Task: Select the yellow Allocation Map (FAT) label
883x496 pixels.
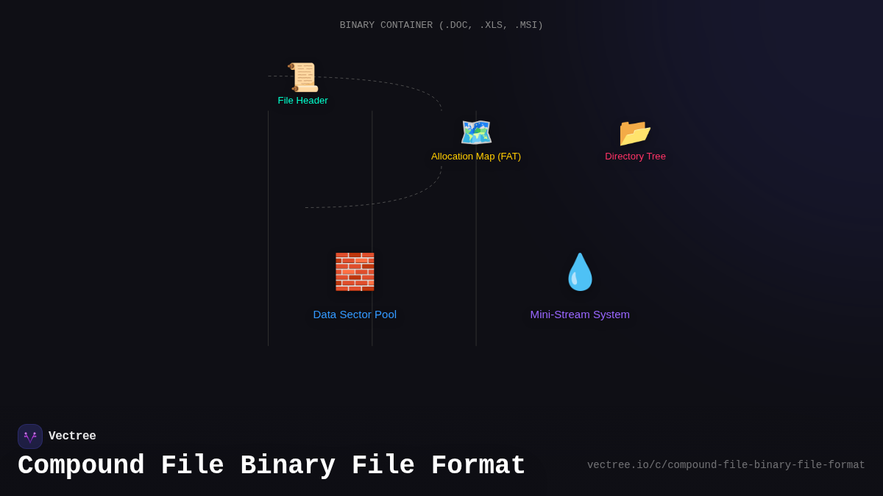Action: tap(476, 156)
